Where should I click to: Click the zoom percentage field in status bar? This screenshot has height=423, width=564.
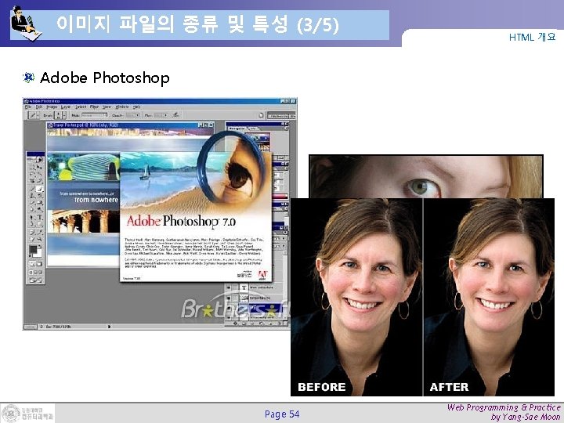[30, 327]
